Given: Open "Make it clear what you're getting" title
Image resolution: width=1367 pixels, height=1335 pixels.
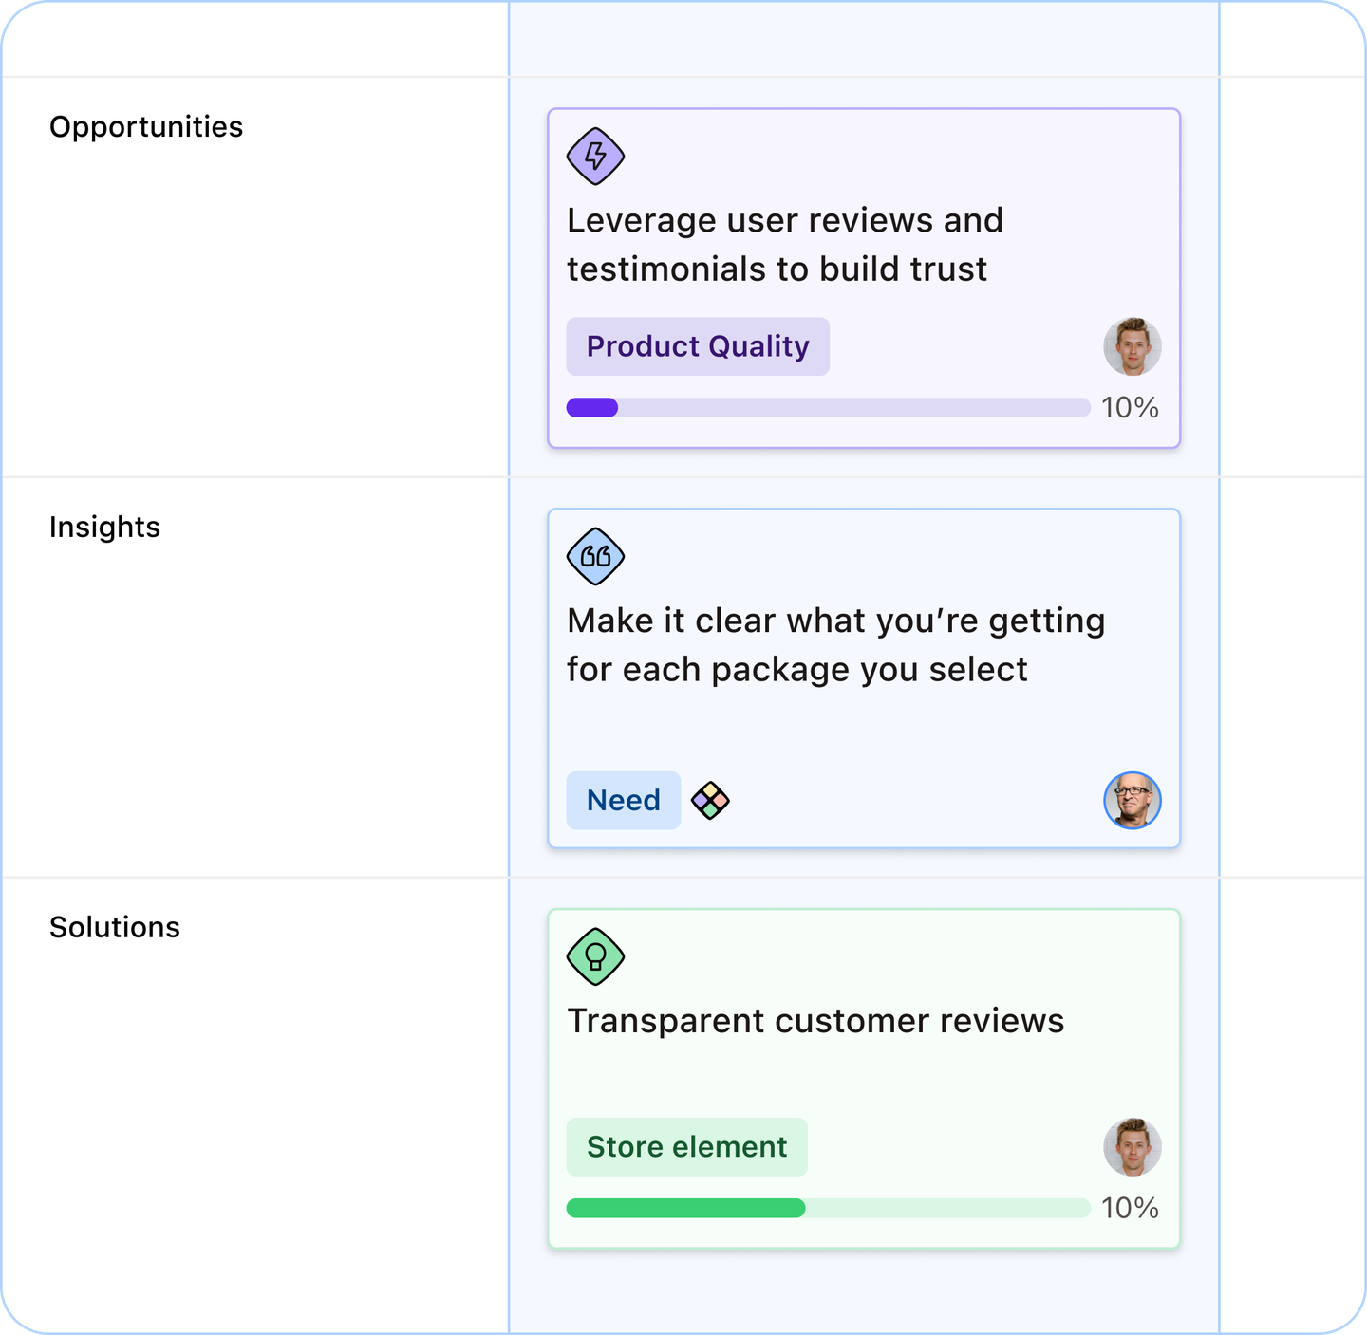Looking at the screenshot, I should tap(835, 645).
